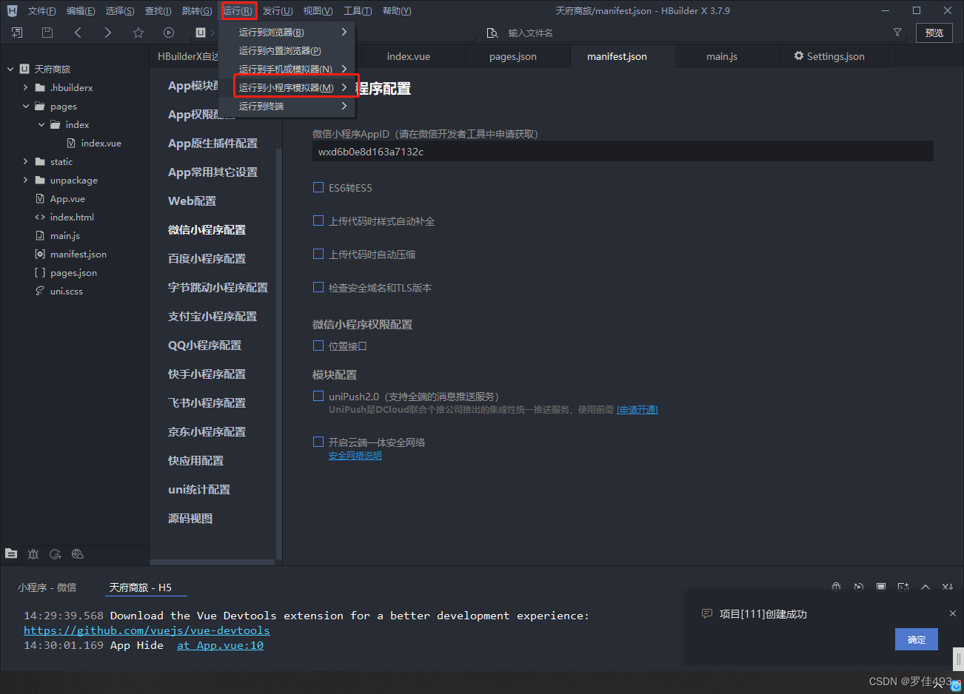Click the star bookmark icon

pyautogui.click(x=138, y=33)
